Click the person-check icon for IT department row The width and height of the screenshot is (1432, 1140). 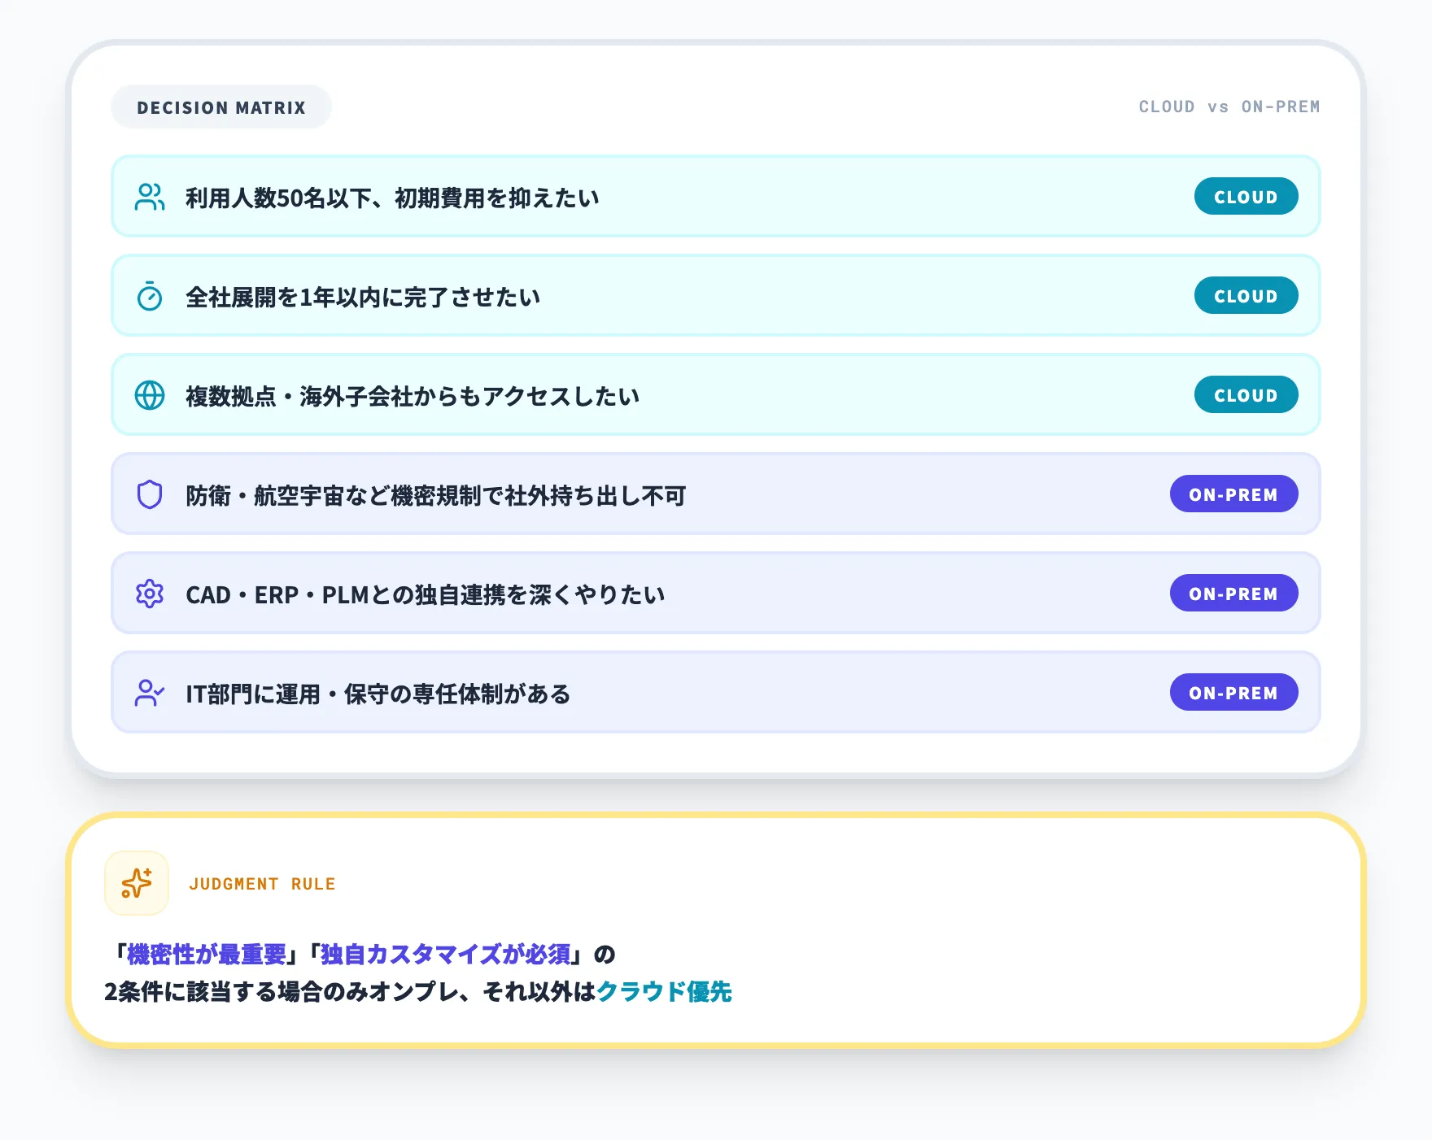[x=150, y=693]
